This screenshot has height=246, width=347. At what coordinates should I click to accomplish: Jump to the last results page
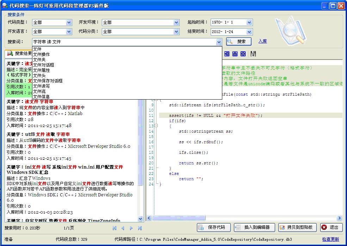tap(140, 228)
